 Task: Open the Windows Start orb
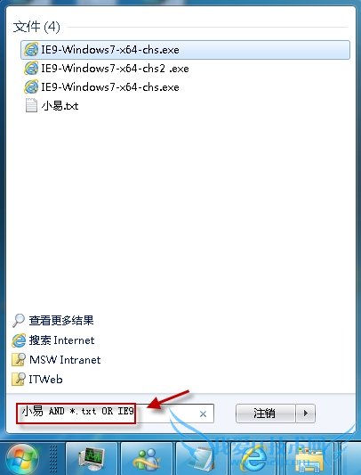(22, 459)
